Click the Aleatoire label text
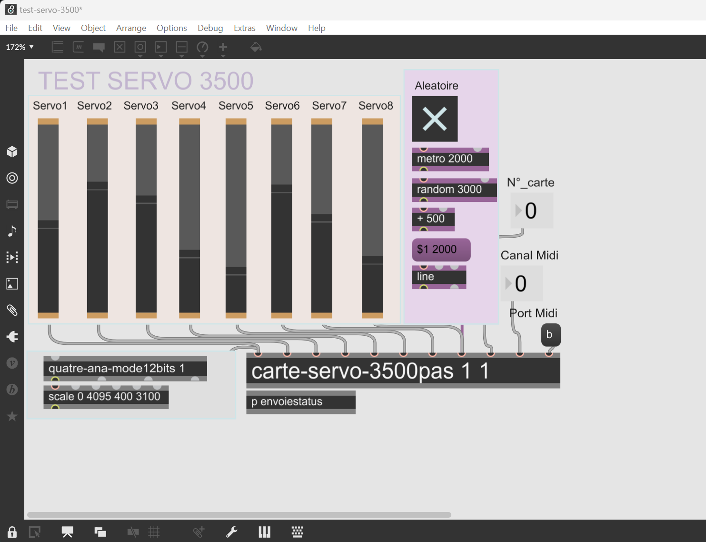The width and height of the screenshot is (706, 542). (437, 86)
